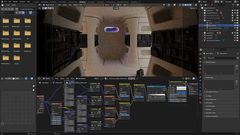Collapse the Door 1 collection
240x135 pixels.
click(x=202, y=21)
